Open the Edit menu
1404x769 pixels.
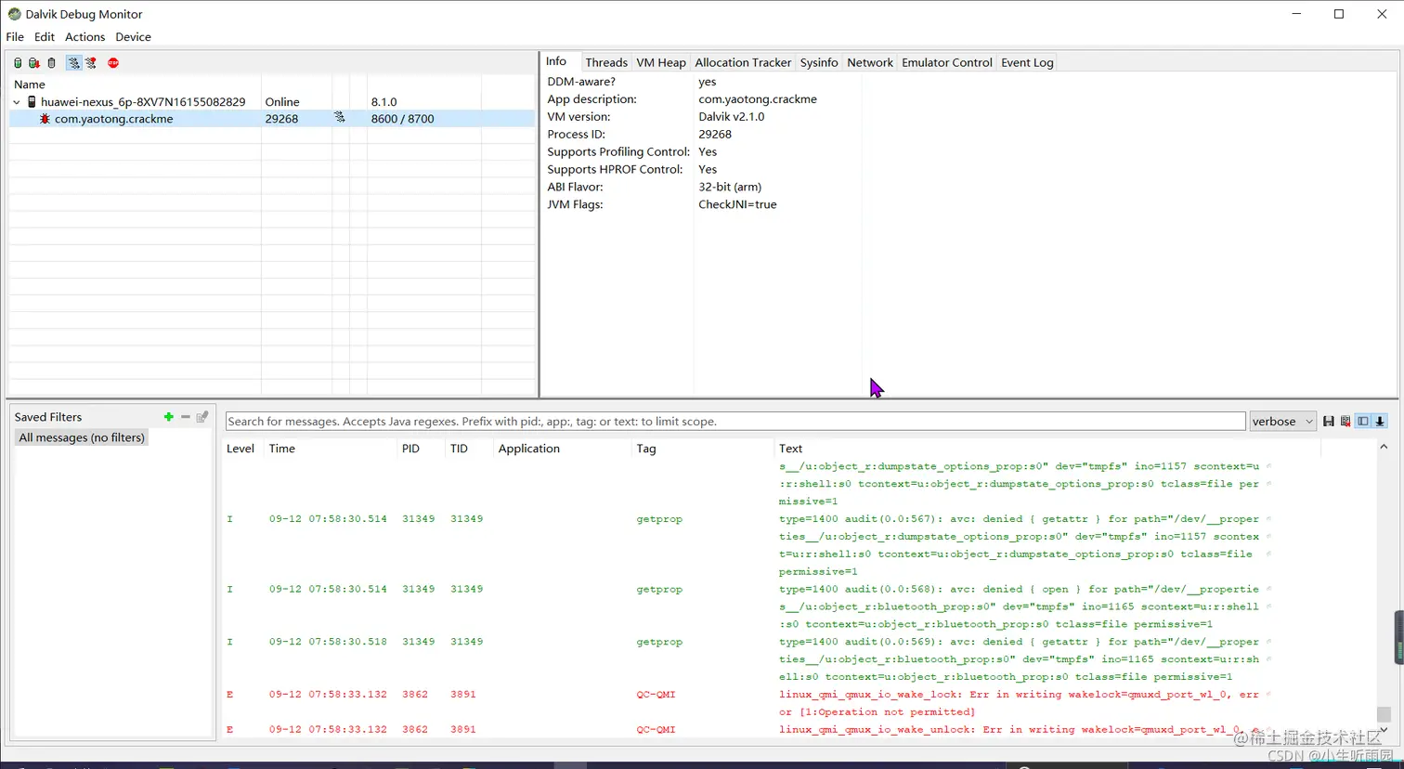(x=45, y=37)
